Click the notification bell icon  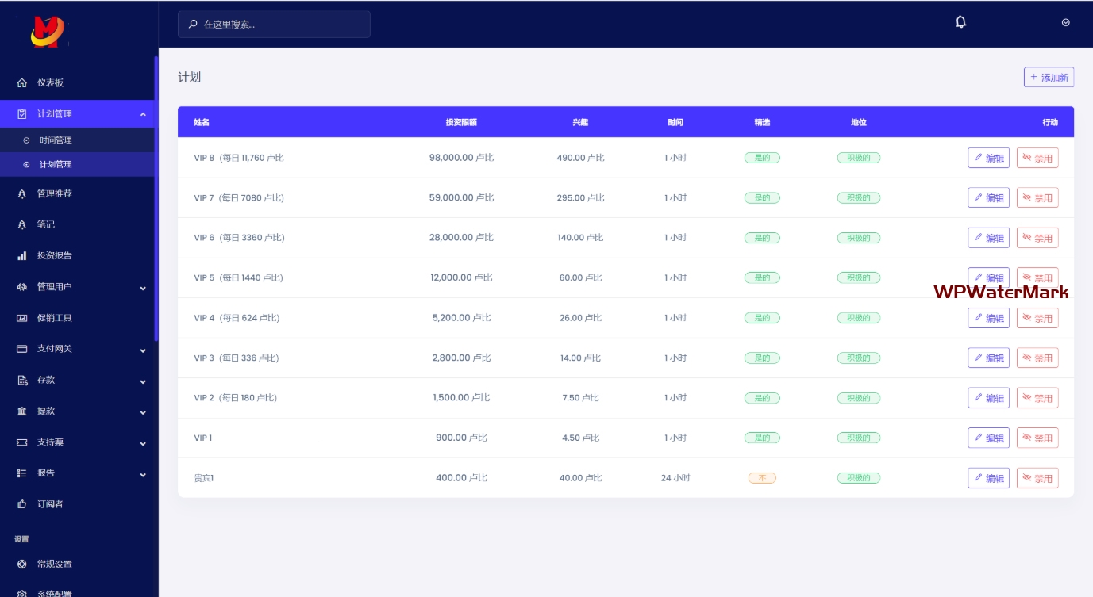pyautogui.click(x=960, y=22)
